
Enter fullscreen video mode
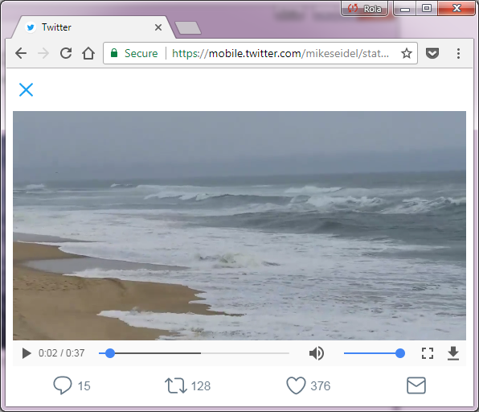(x=428, y=353)
